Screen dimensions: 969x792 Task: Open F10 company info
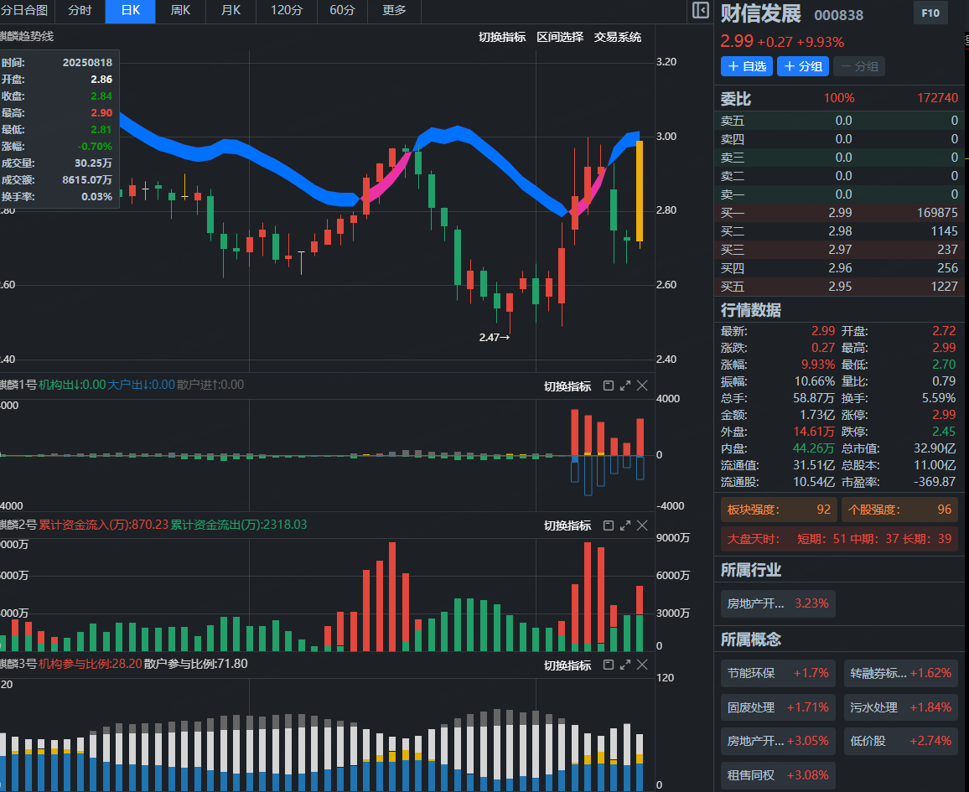[930, 13]
